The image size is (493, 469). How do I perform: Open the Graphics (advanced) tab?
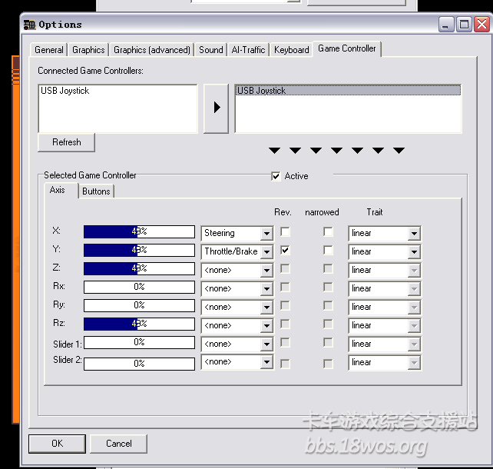click(152, 50)
